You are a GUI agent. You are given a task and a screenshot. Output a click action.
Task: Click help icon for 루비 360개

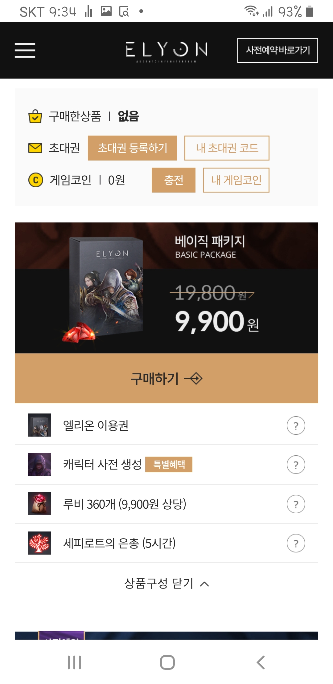pos(296,504)
